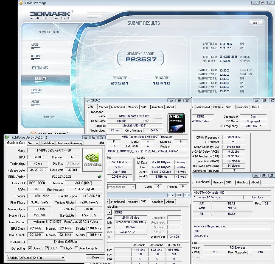Open Memory tab in CPU-Z SPD window
The width and height of the screenshot is (275, 264).
[x=133, y=202]
